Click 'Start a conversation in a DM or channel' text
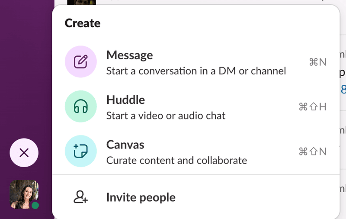This screenshot has height=219, width=346. tap(196, 71)
